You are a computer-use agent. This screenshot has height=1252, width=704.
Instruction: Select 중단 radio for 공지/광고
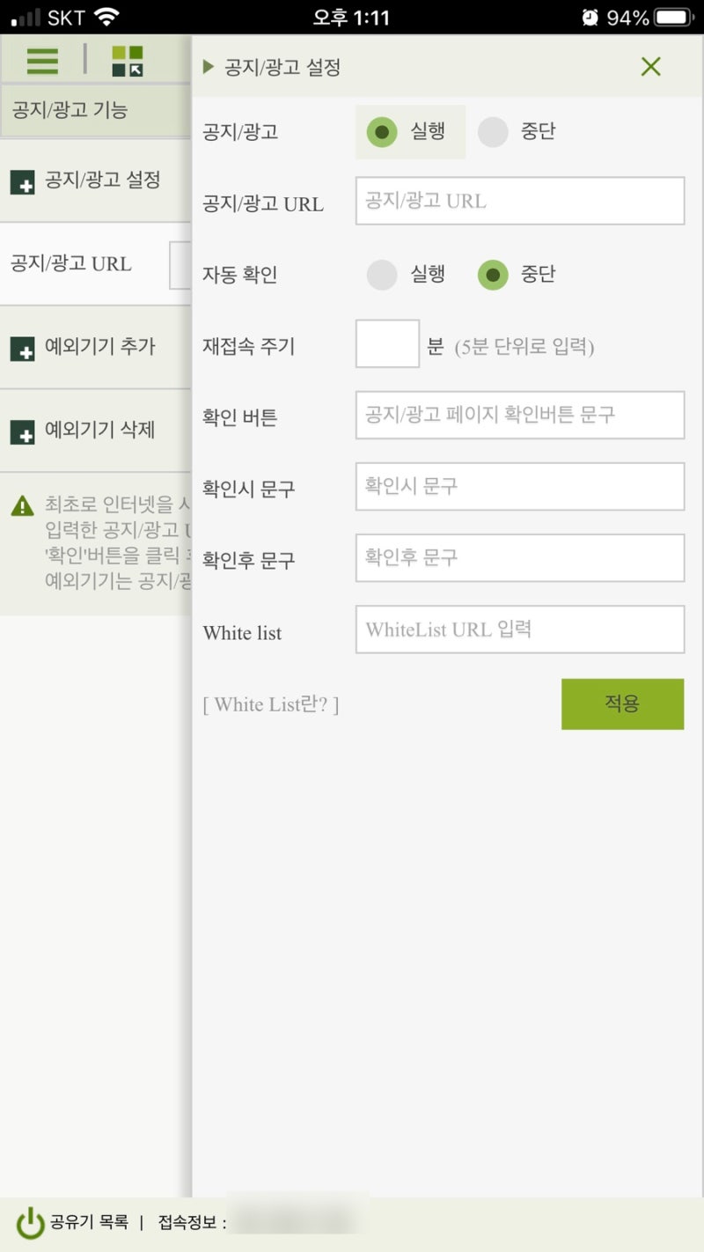pyautogui.click(x=494, y=131)
